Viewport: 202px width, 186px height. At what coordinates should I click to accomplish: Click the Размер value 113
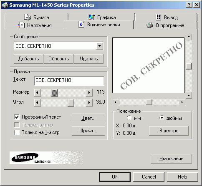pos(101,92)
